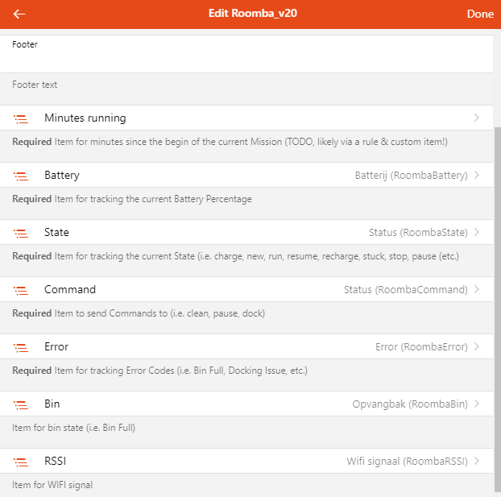
Task: Open Battery item picker chevron
Action: 477,175
